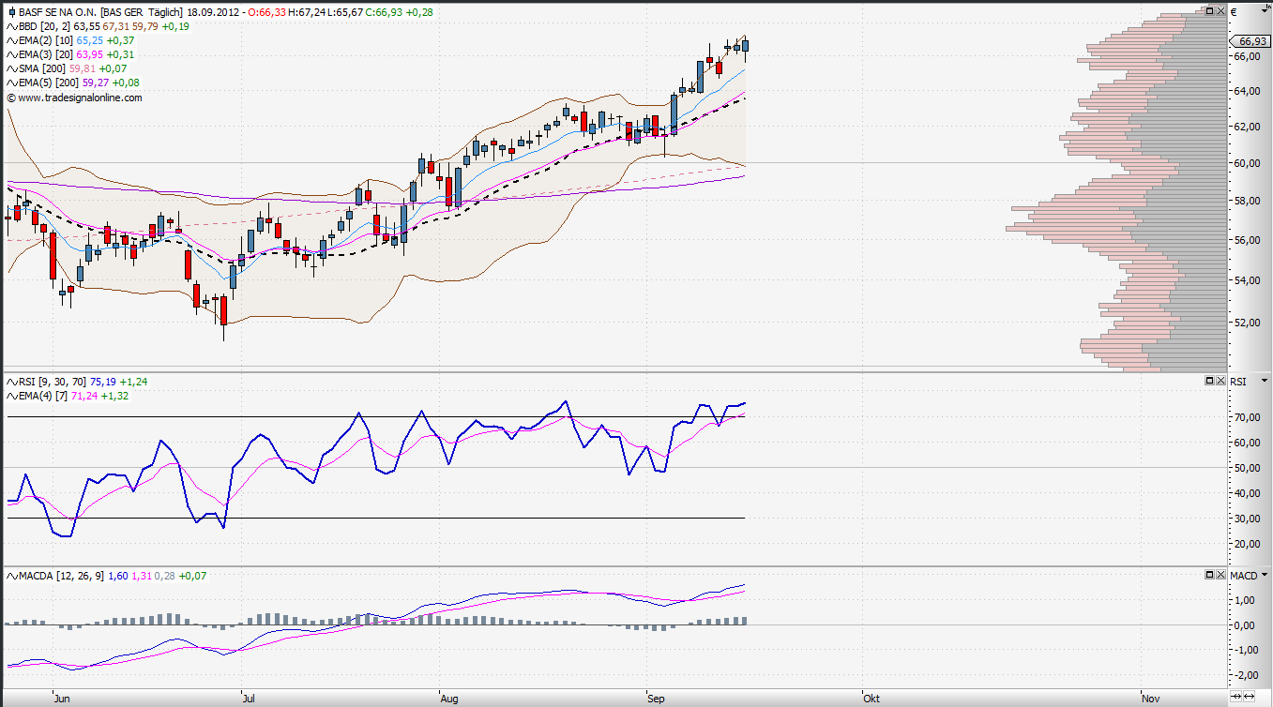Maximize the RSI sub-chart pane

(1210, 381)
